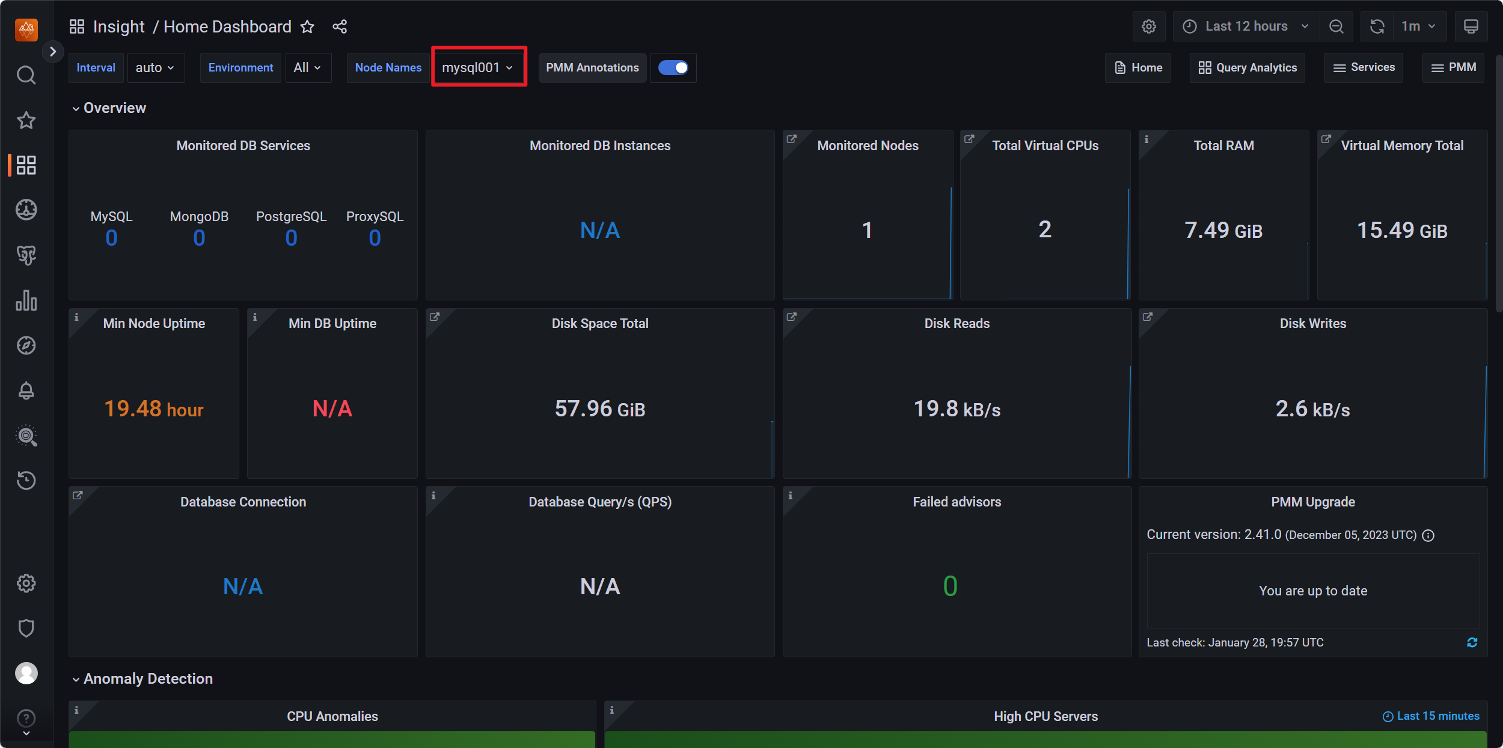Click the Home button
The height and width of the screenshot is (748, 1503).
tap(1138, 67)
